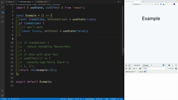Reload the browser page
This screenshot has width=178, height=100.
click(130, 4)
